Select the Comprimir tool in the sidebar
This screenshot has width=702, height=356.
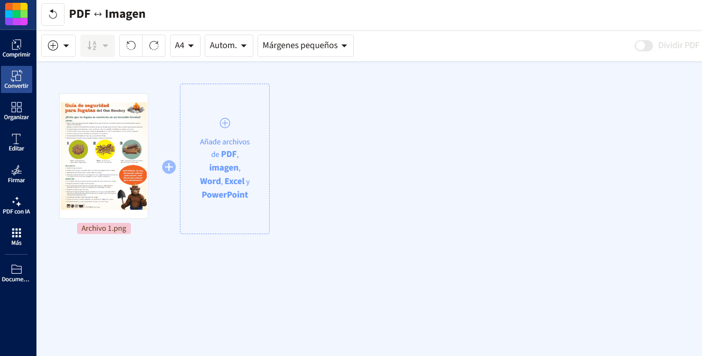coord(17,48)
